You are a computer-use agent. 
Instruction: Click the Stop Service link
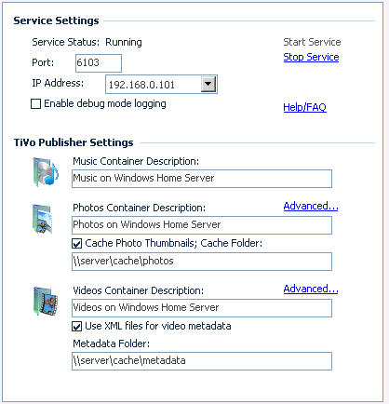point(311,57)
